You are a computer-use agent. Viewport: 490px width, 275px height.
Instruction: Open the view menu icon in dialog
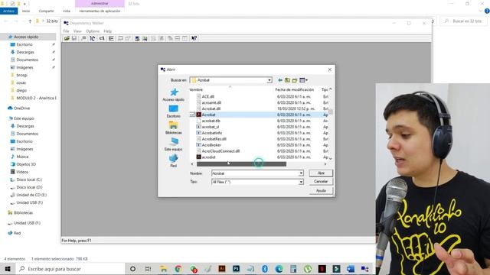tap(303, 80)
